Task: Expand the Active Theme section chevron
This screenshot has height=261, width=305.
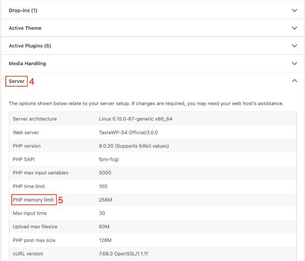Action: 294,28
